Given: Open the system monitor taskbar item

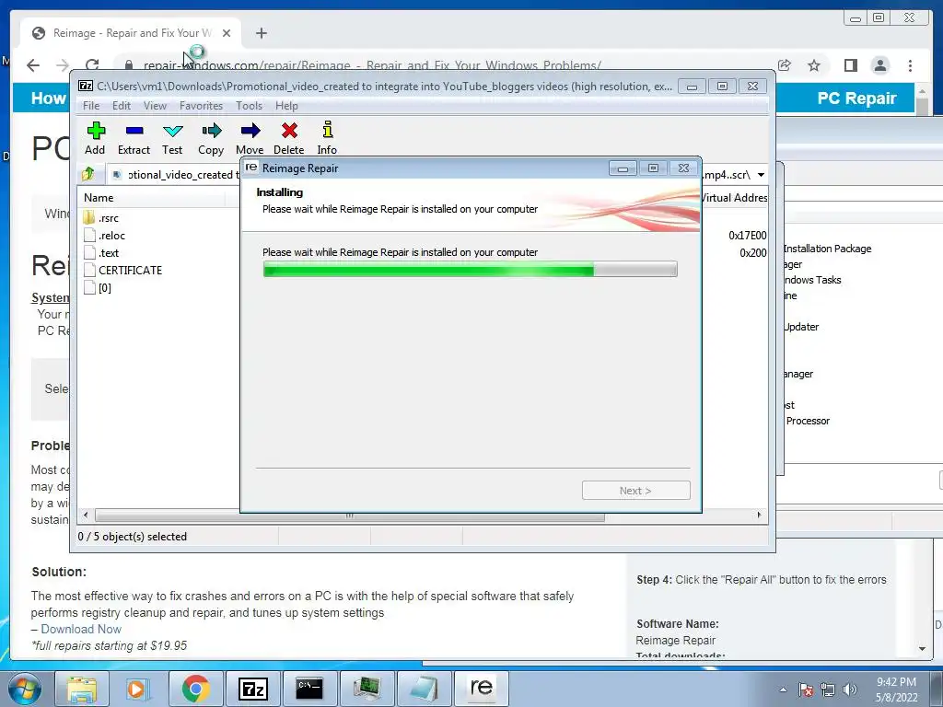Looking at the screenshot, I should tap(367, 689).
